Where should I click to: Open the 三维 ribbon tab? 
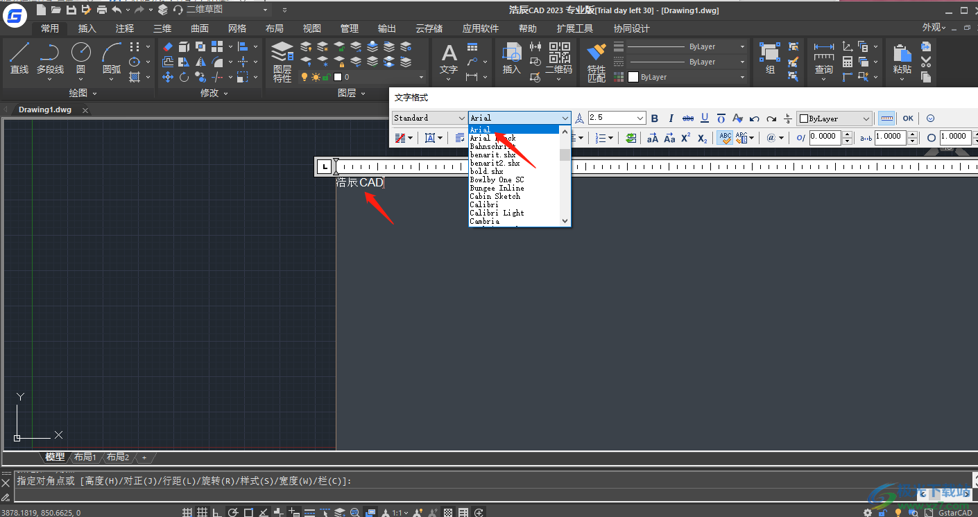(162, 28)
